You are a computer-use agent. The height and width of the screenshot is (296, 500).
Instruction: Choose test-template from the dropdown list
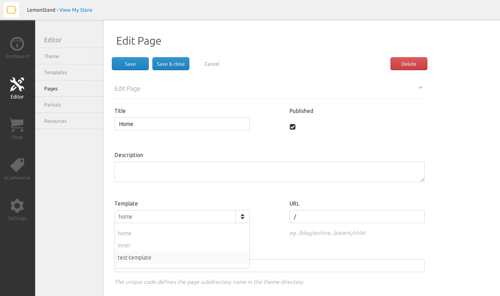[x=134, y=258]
